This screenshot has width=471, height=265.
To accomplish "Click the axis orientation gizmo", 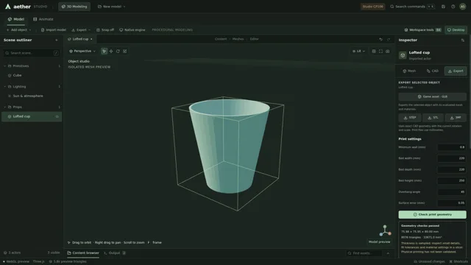I will 385,230.
